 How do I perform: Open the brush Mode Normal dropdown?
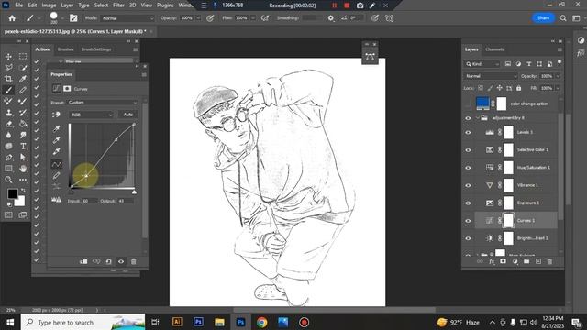coord(127,18)
